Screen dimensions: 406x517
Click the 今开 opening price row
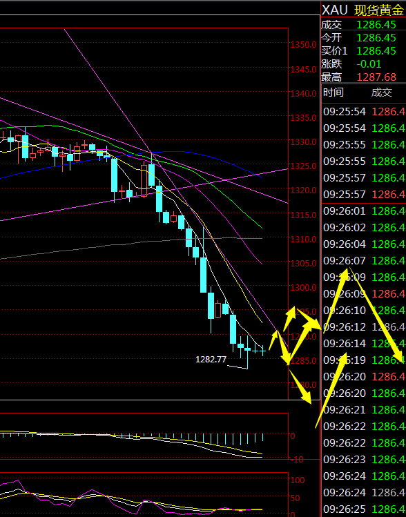click(x=363, y=37)
